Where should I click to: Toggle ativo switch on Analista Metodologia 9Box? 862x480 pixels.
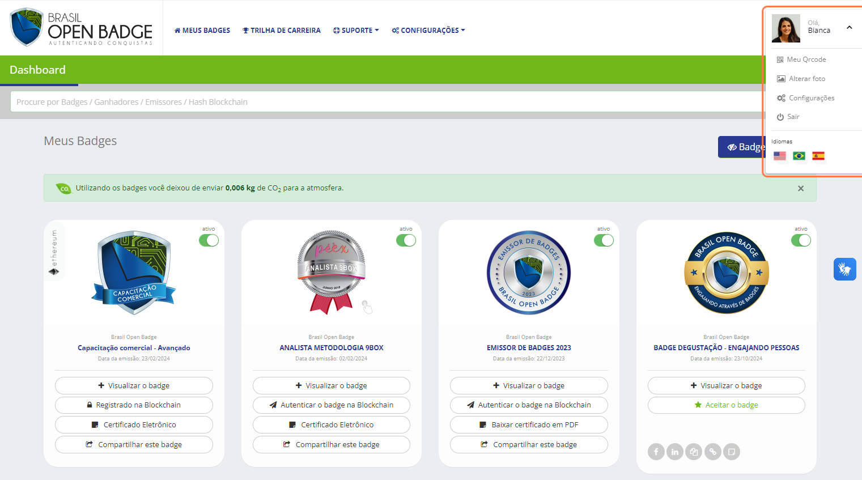coord(406,240)
